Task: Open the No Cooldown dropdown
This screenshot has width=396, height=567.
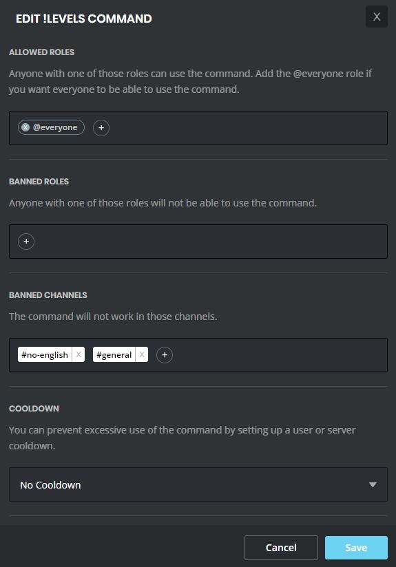Action: (198, 484)
